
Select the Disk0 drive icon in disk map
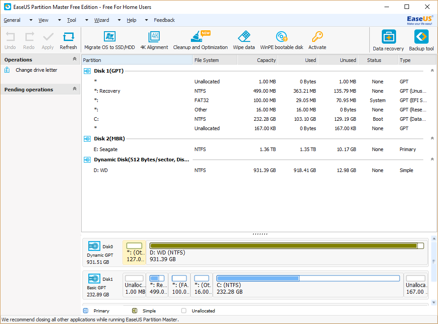click(x=94, y=246)
